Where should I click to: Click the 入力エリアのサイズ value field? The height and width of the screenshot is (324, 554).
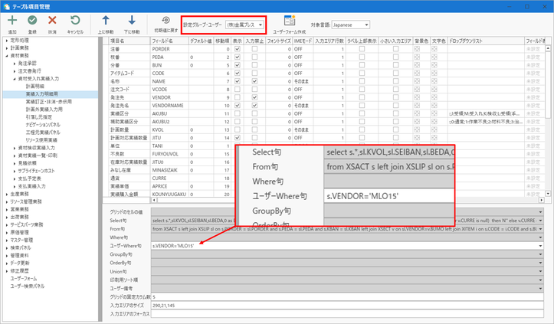345,305
